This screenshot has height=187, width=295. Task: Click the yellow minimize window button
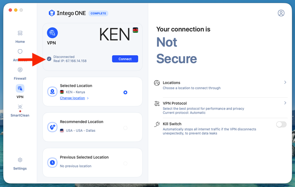[16, 10]
